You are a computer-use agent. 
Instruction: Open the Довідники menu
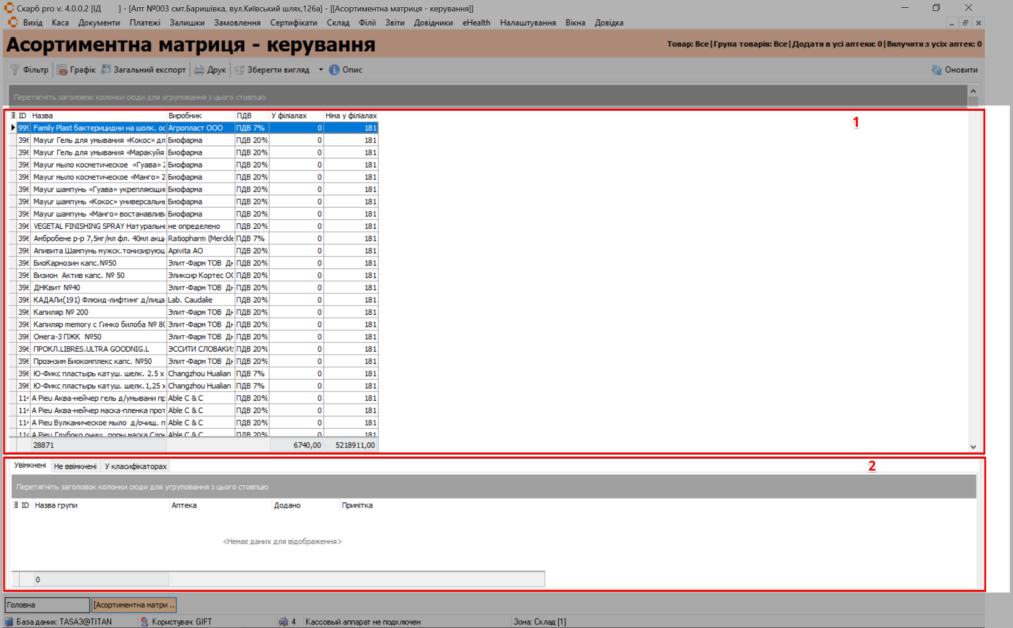(433, 23)
